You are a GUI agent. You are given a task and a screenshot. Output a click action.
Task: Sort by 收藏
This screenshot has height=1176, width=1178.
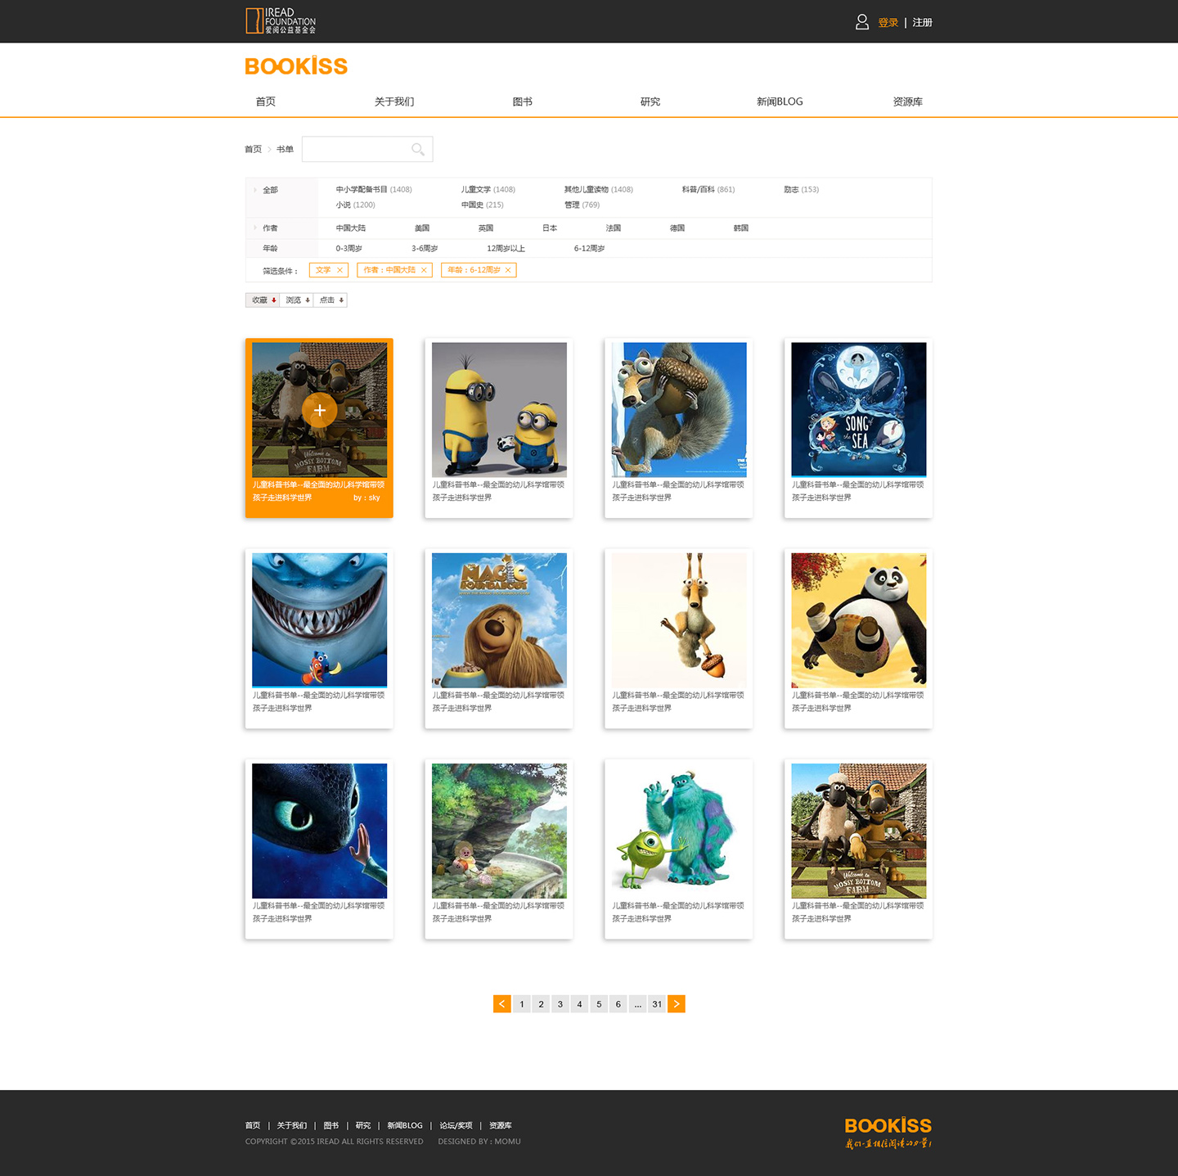263,300
